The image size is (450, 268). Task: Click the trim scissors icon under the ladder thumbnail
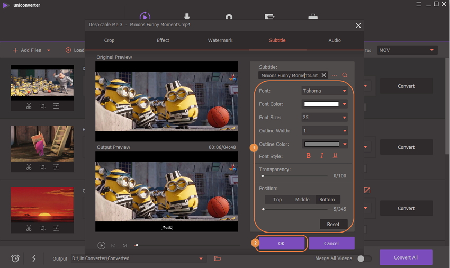pyautogui.click(x=29, y=167)
